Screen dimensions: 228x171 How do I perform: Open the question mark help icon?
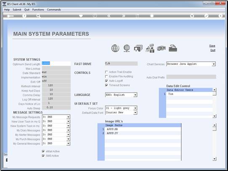click(24, 16)
